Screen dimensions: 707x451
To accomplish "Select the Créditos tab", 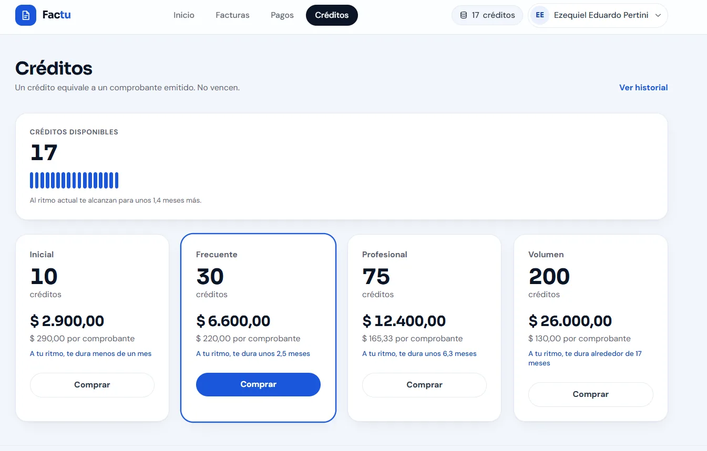I will (332, 15).
